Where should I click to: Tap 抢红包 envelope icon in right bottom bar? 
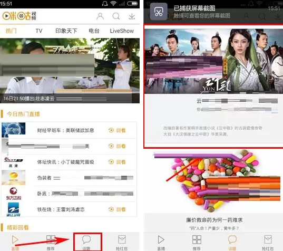click(x=268, y=243)
